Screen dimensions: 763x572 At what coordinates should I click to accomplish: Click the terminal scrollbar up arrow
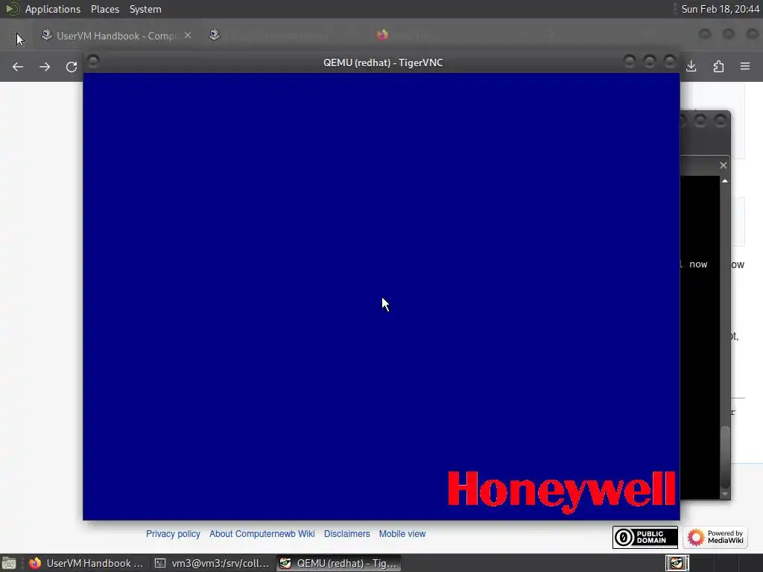[725, 181]
